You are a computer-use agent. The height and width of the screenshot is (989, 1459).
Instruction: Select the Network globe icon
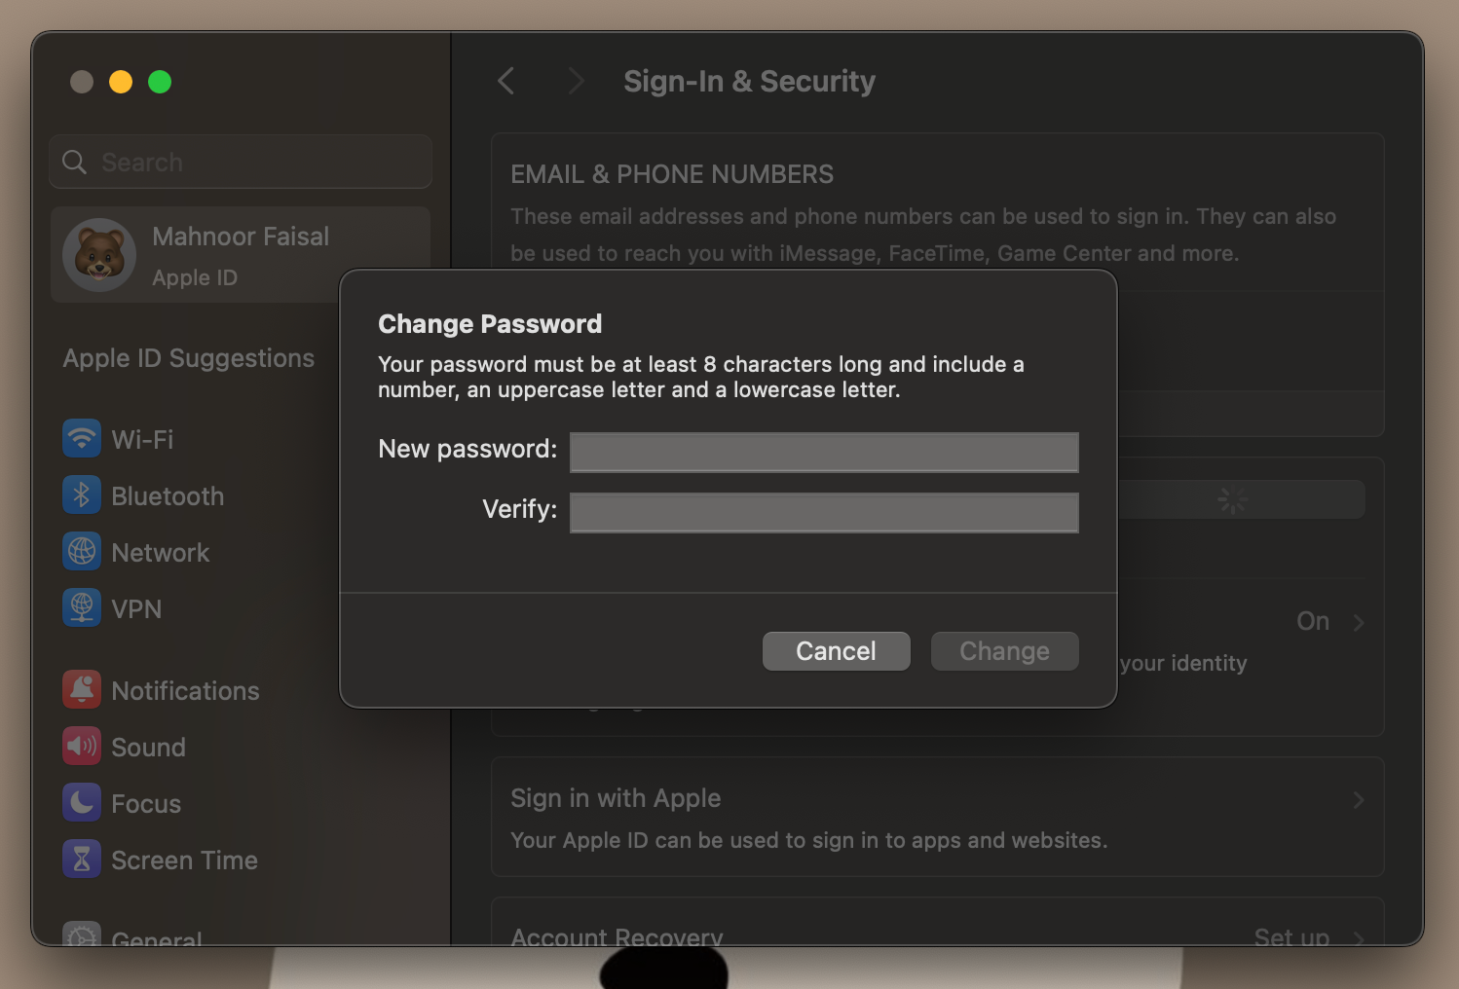[x=82, y=551]
